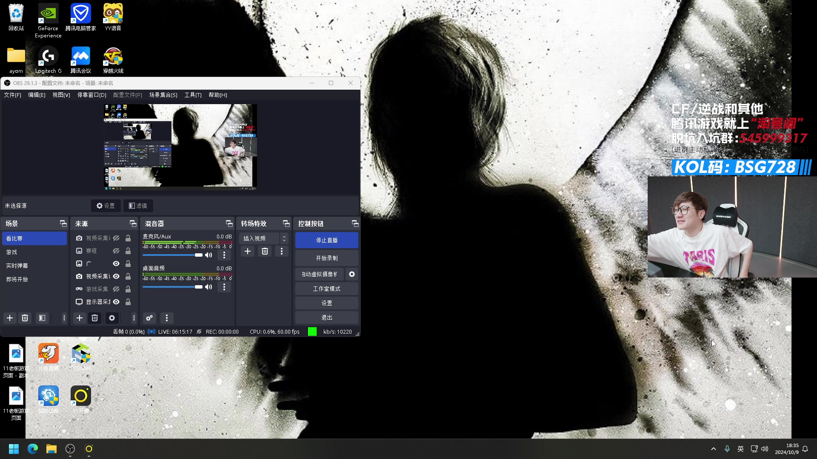817x459 pixels.
Task: Delete selected source with trash icon
Action: coord(95,318)
